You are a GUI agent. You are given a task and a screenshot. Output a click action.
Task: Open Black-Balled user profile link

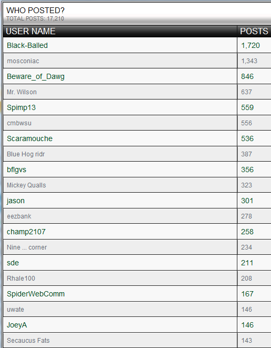coord(27,45)
